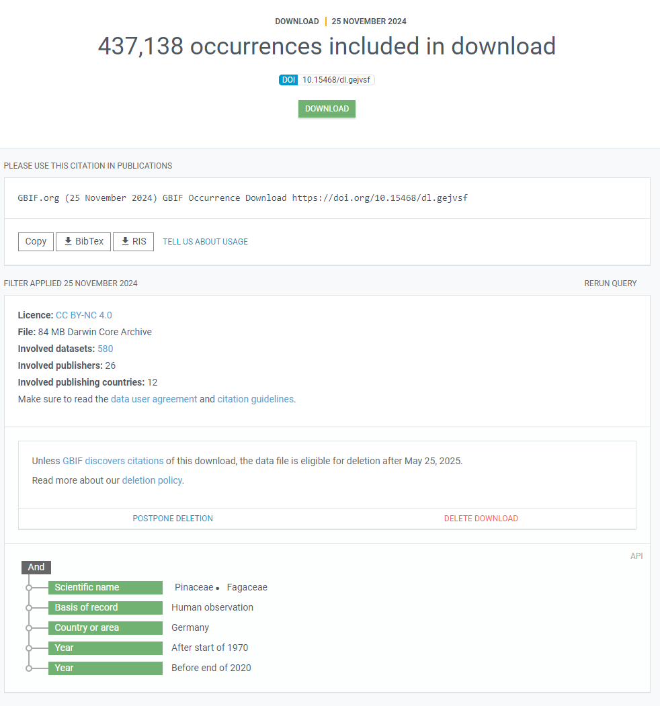Download the RIS citation file

(133, 242)
